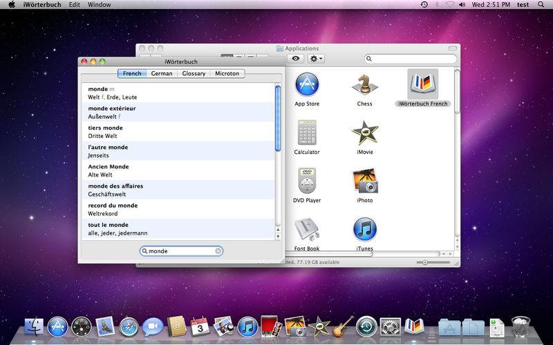This screenshot has width=553, height=345.
Task: Open the Apple menu
Action: (12, 5)
